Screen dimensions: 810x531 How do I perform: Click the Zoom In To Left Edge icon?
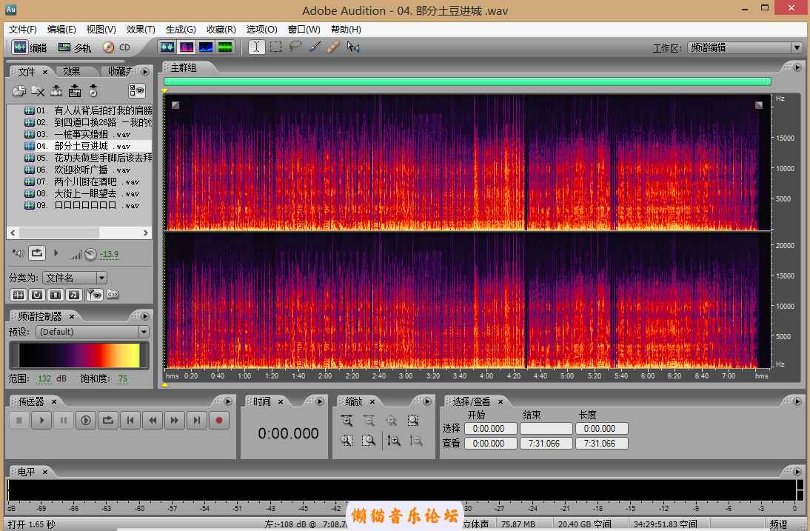347,441
